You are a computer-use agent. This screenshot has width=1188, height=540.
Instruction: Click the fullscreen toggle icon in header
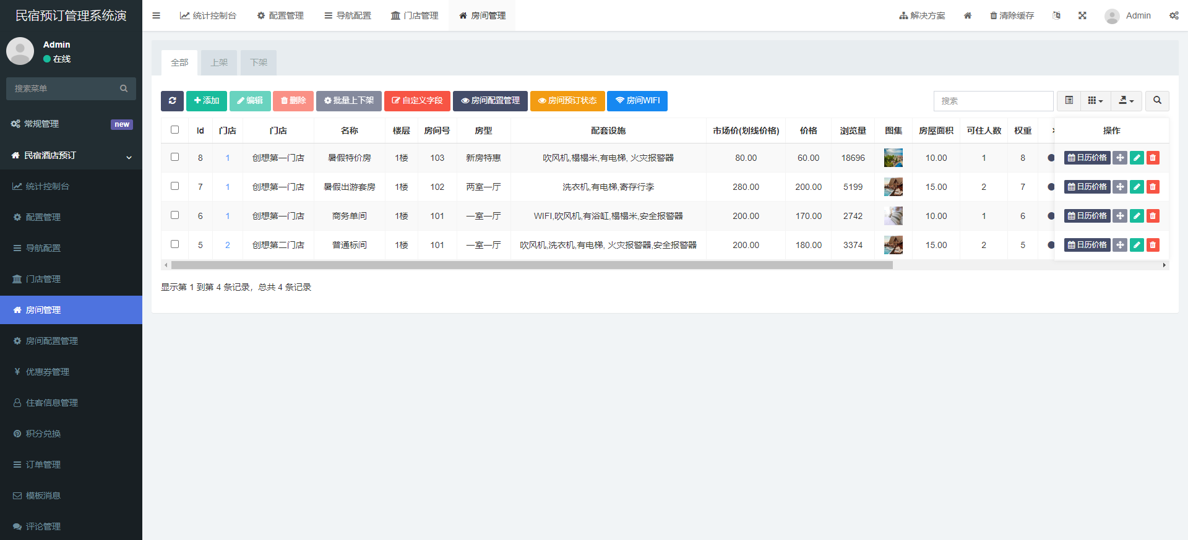pyautogui.click(x=1082, y=15)
